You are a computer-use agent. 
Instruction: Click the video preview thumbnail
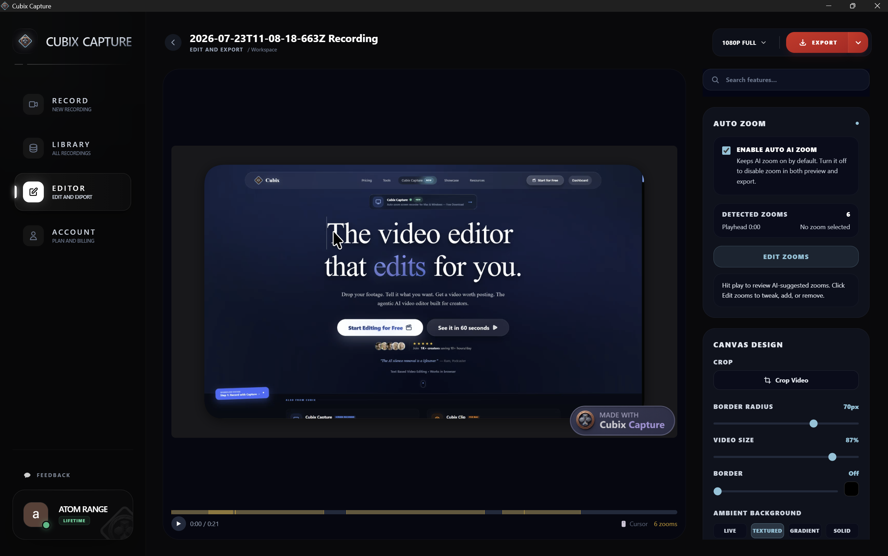(x=424, y=292)
